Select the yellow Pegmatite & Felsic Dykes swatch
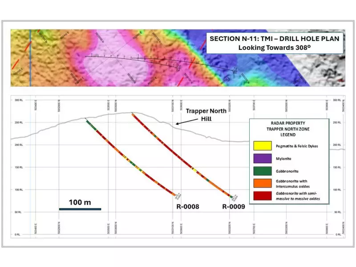The width and height of the screenshot is (356, 267). point(263,146)
